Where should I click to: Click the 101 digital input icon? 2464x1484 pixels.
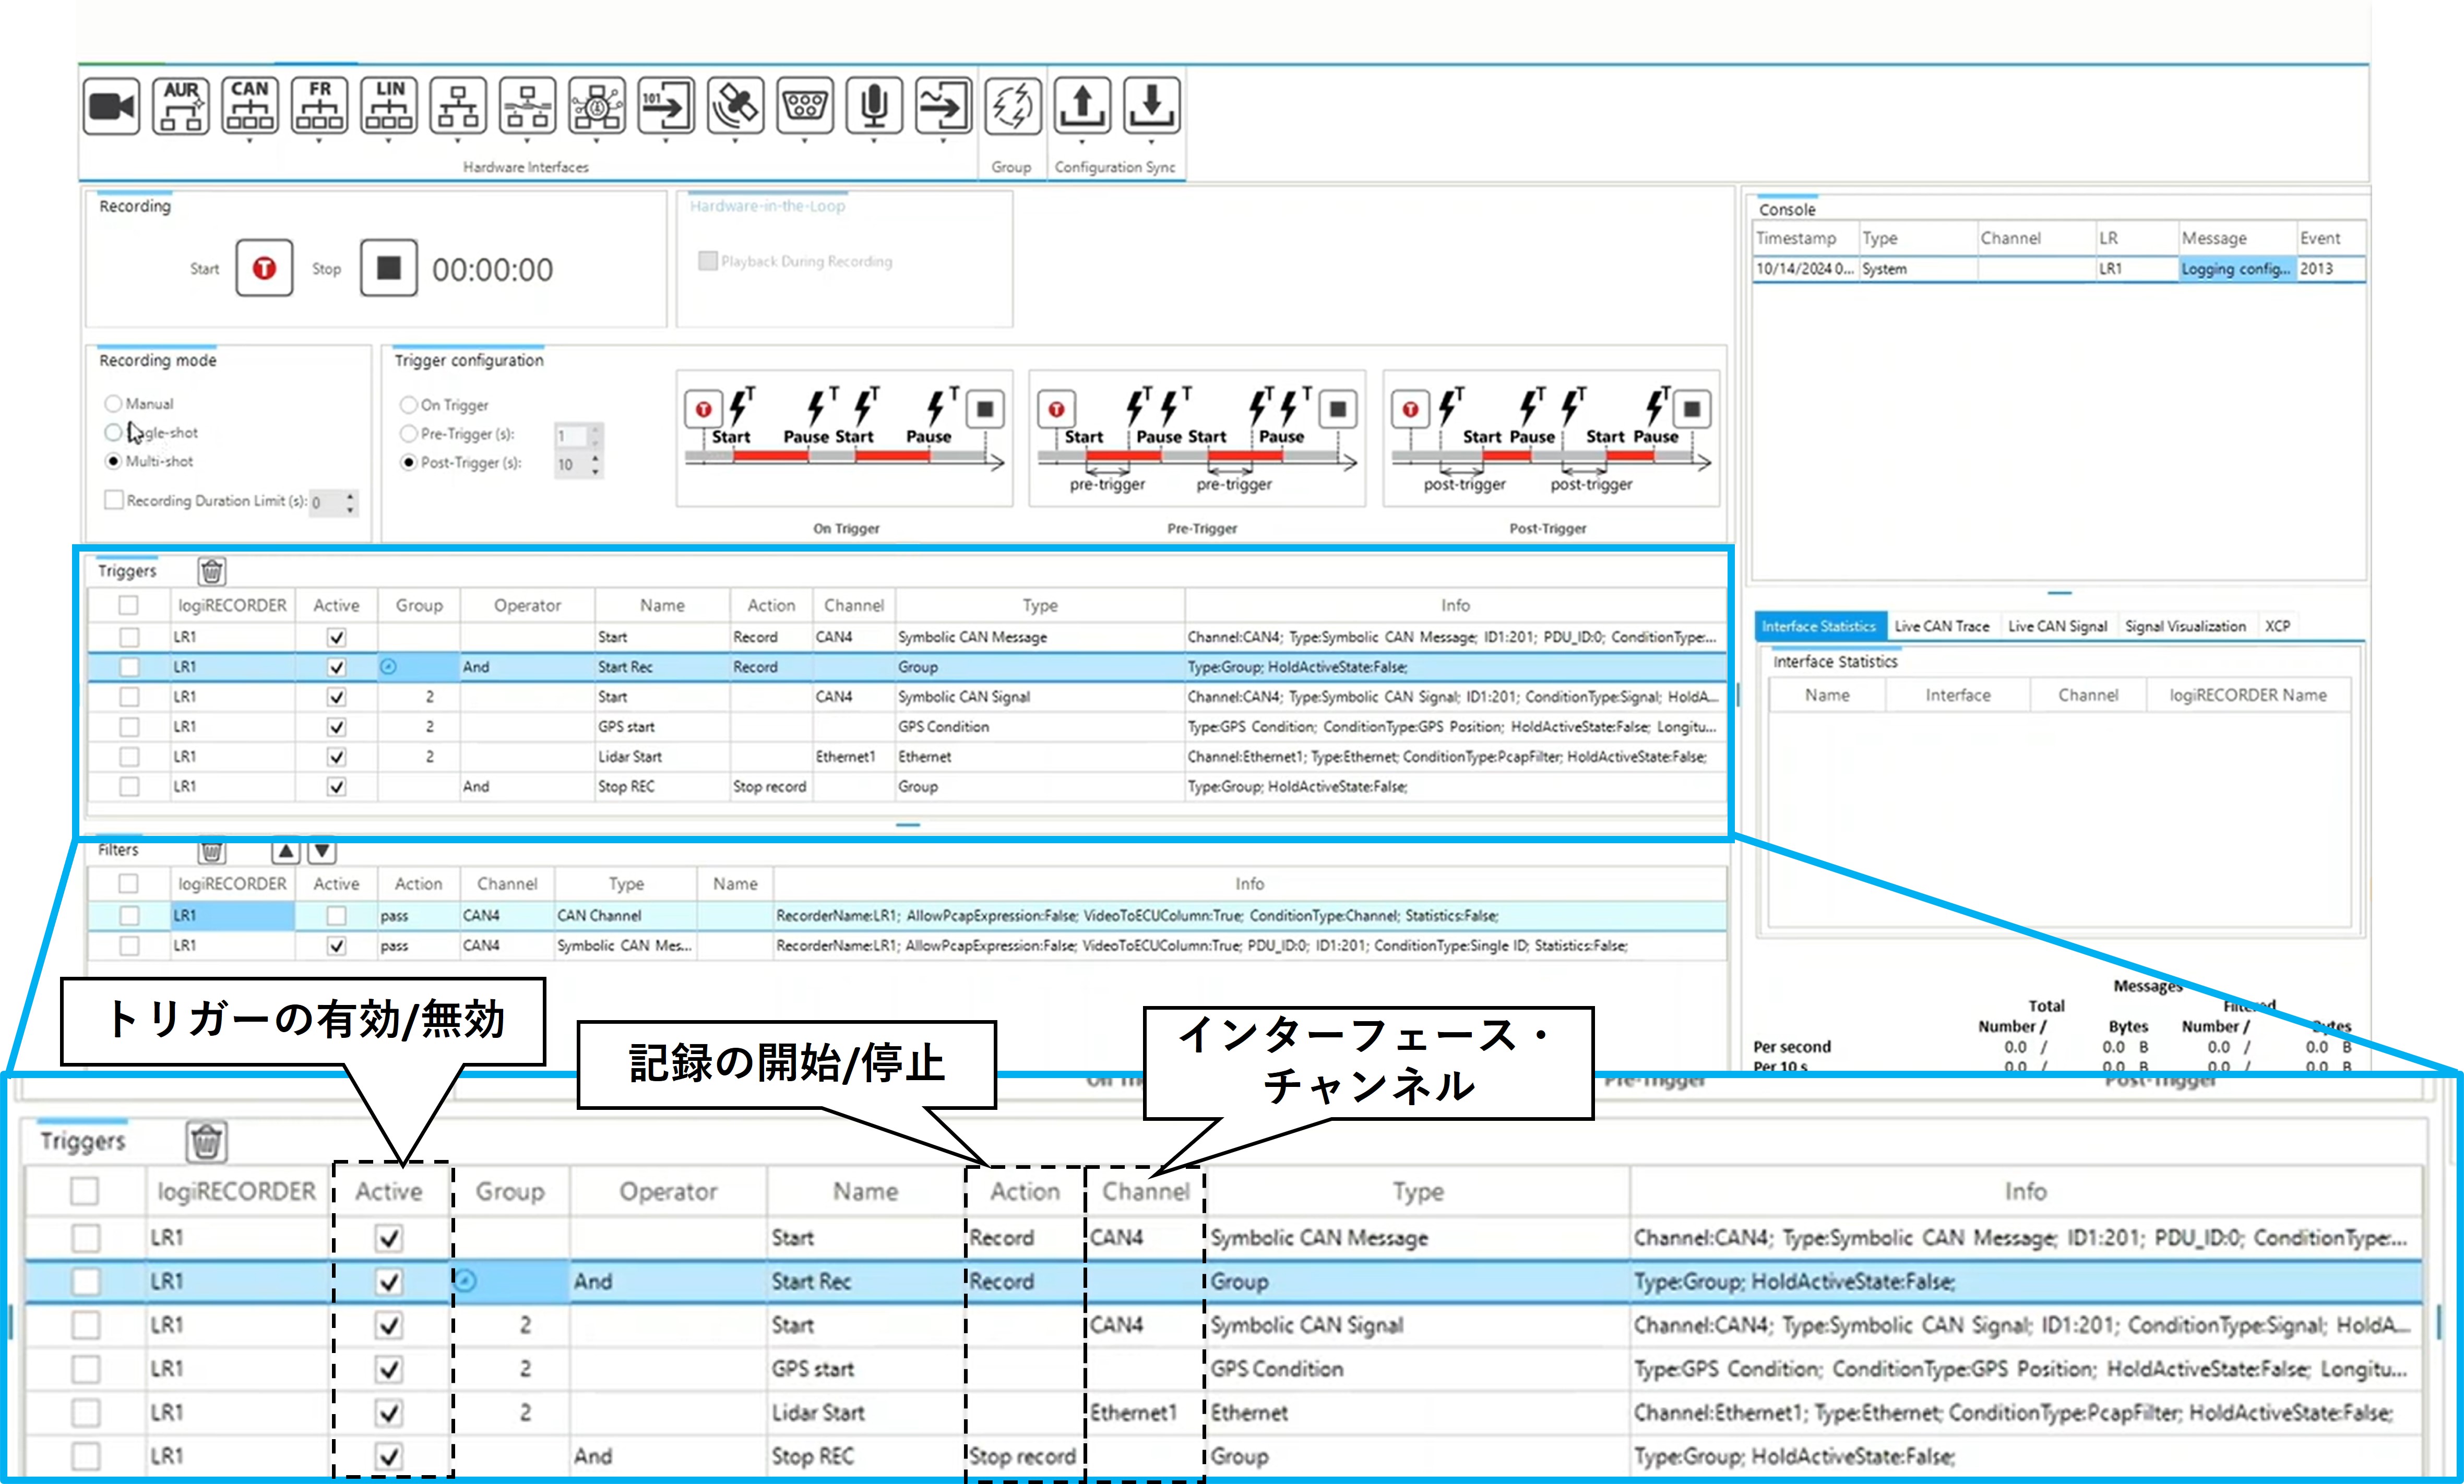666,106
